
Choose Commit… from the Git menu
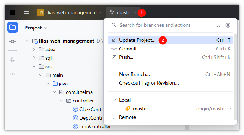tap(170, 49)
